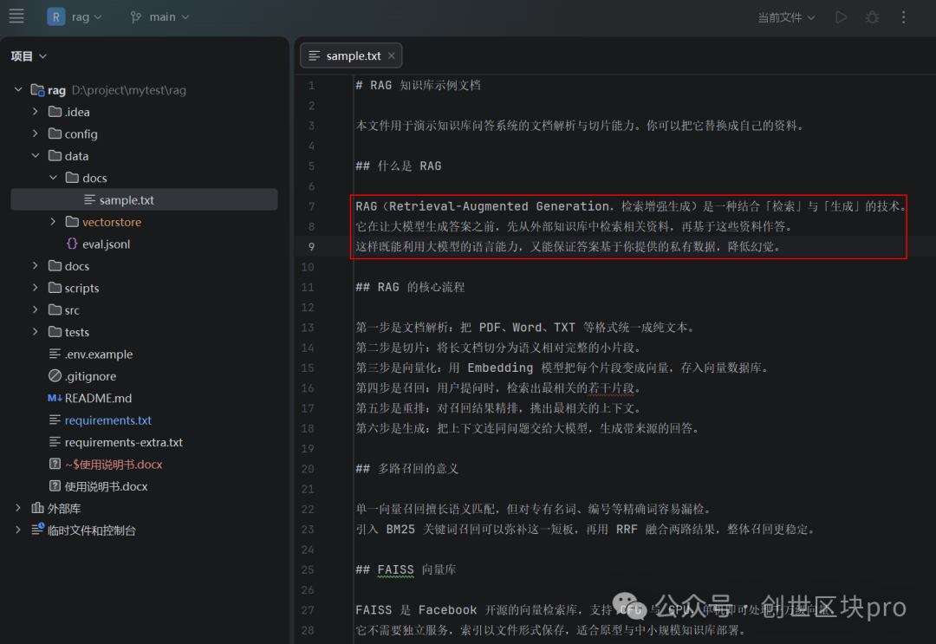
Task: Open the more actions vertical dots
Action: pyautogui.click(x=903, y=17)
